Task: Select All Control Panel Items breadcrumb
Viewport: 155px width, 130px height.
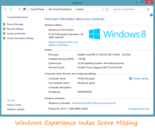Action: (x=60, y=9)
